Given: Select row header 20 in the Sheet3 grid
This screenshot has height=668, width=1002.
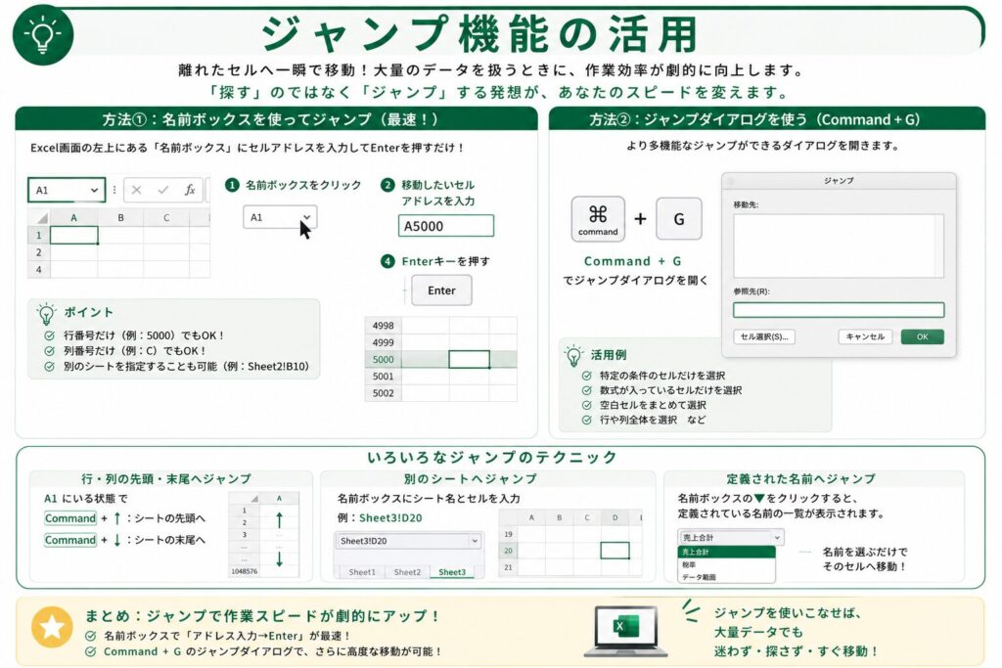Looking at the screenshot, I should click(508, 551).
